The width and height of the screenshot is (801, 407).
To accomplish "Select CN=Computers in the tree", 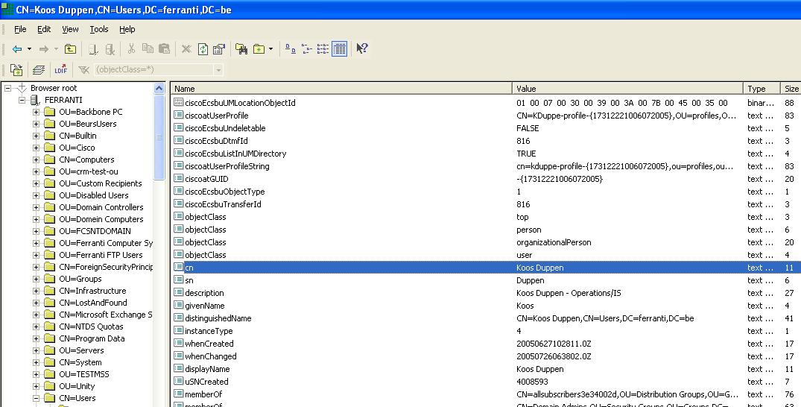I will point(86,160).
